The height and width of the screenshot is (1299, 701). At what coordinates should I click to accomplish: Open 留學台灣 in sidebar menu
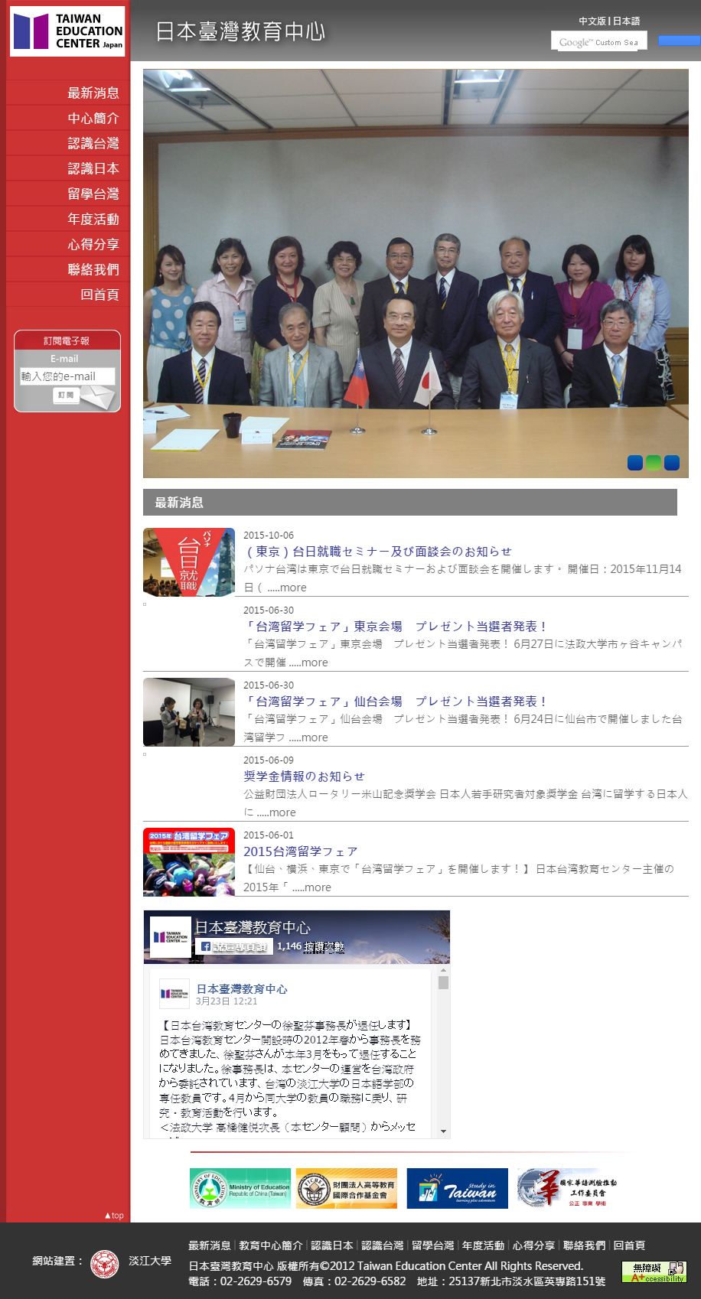[93, 194]
